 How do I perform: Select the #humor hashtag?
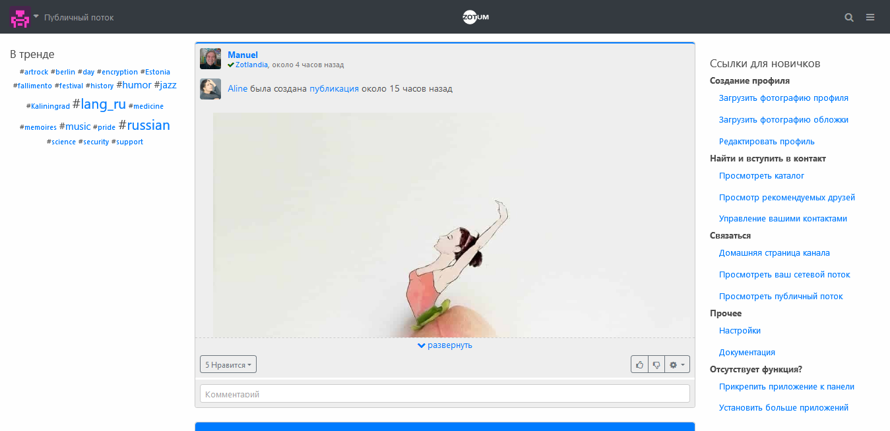(134, 85)
